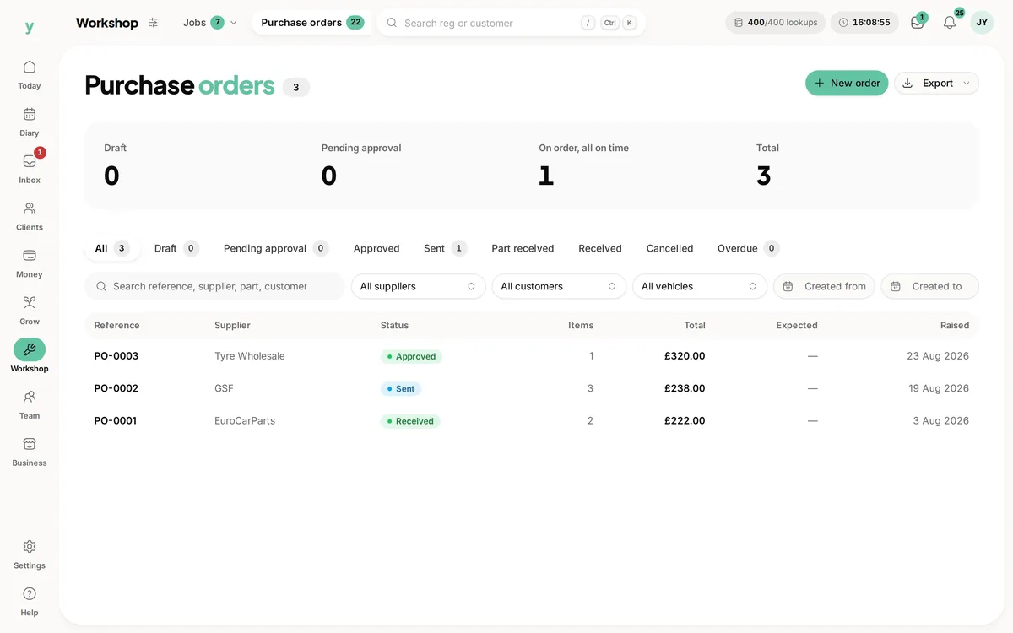The width and height of the screenshot is (1013, 633).
Task: Focus search reference, supplier, part field
Action: click(x=214, y=286)
